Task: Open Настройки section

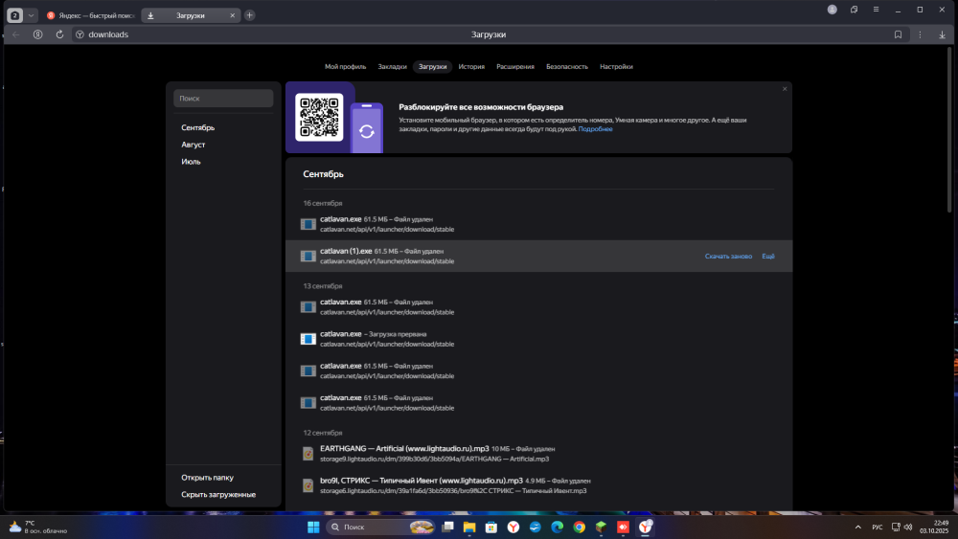Action: click(616, 66)
